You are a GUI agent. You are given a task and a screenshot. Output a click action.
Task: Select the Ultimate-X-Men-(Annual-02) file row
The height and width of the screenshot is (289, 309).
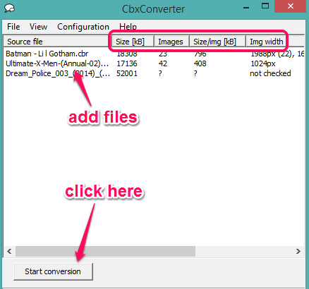click(x=154, y=63)
